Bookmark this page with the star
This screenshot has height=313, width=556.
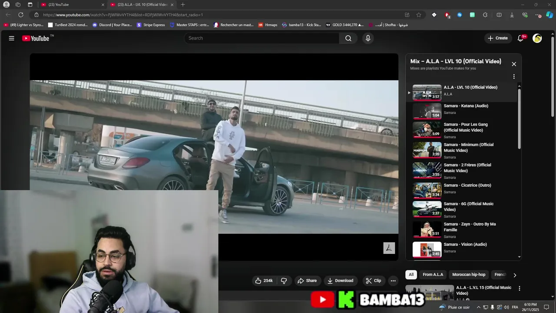419,15
